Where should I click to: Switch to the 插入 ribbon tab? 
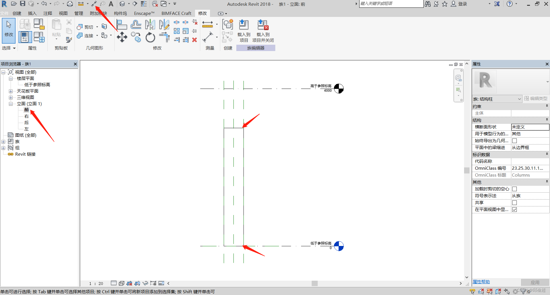(x=32, y=13)
